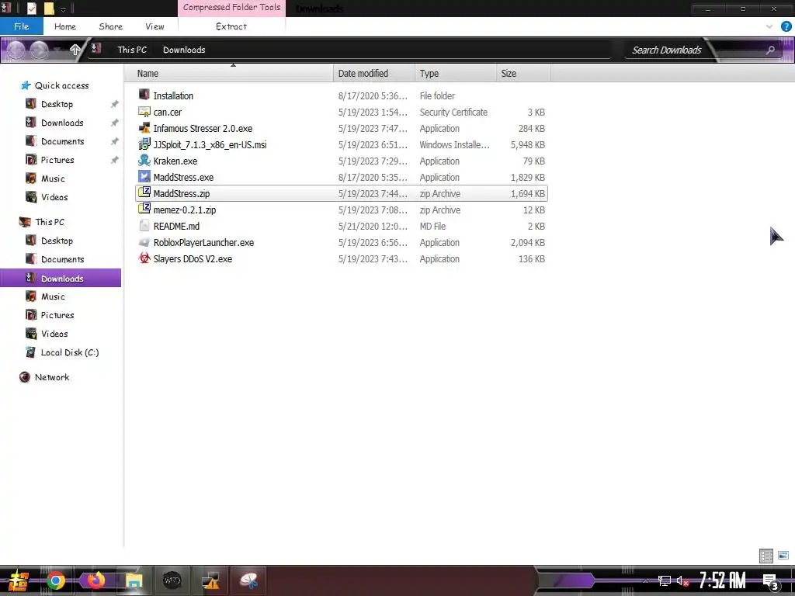Click Quick Access toolbar properties icon
The image size is (795, 596).
point(31,9)
